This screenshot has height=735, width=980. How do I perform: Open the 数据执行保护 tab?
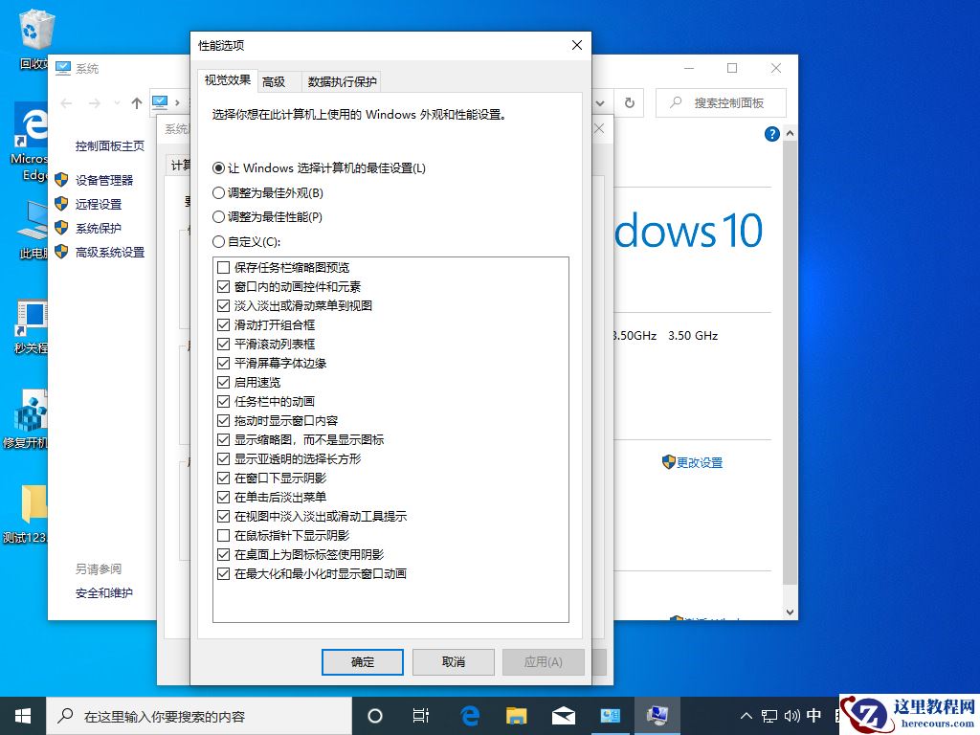(x=345, y=81)
